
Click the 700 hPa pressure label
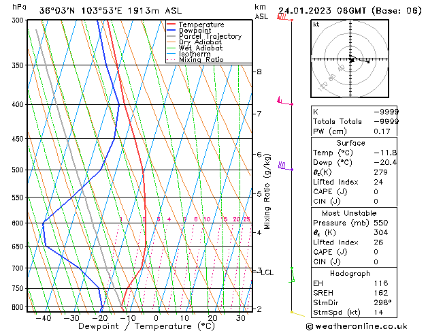click(19, 268)
